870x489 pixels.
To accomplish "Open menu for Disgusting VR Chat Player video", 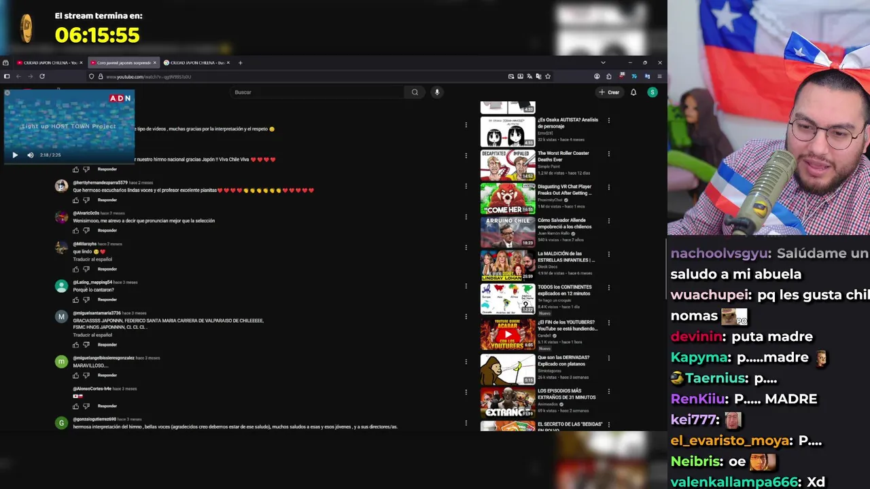I will pos(608,187).
